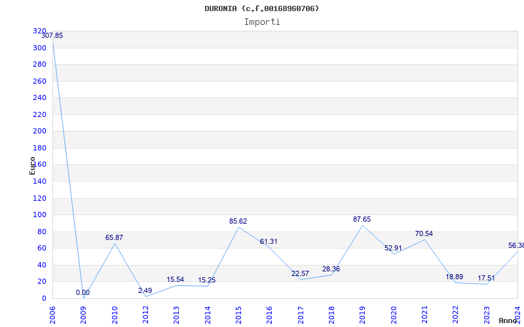Select the 87.65 peak label
Viewport: 524px width, 327px height.
coord(362,219)
